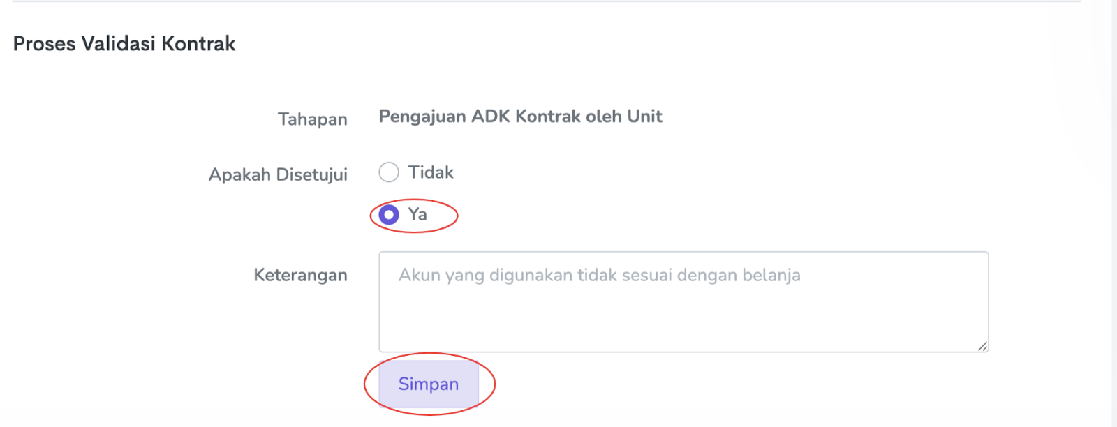This screenshot has height=427, width=1117.
Task: Click the "Apakah Disetujui" field label
Action: 278,174
